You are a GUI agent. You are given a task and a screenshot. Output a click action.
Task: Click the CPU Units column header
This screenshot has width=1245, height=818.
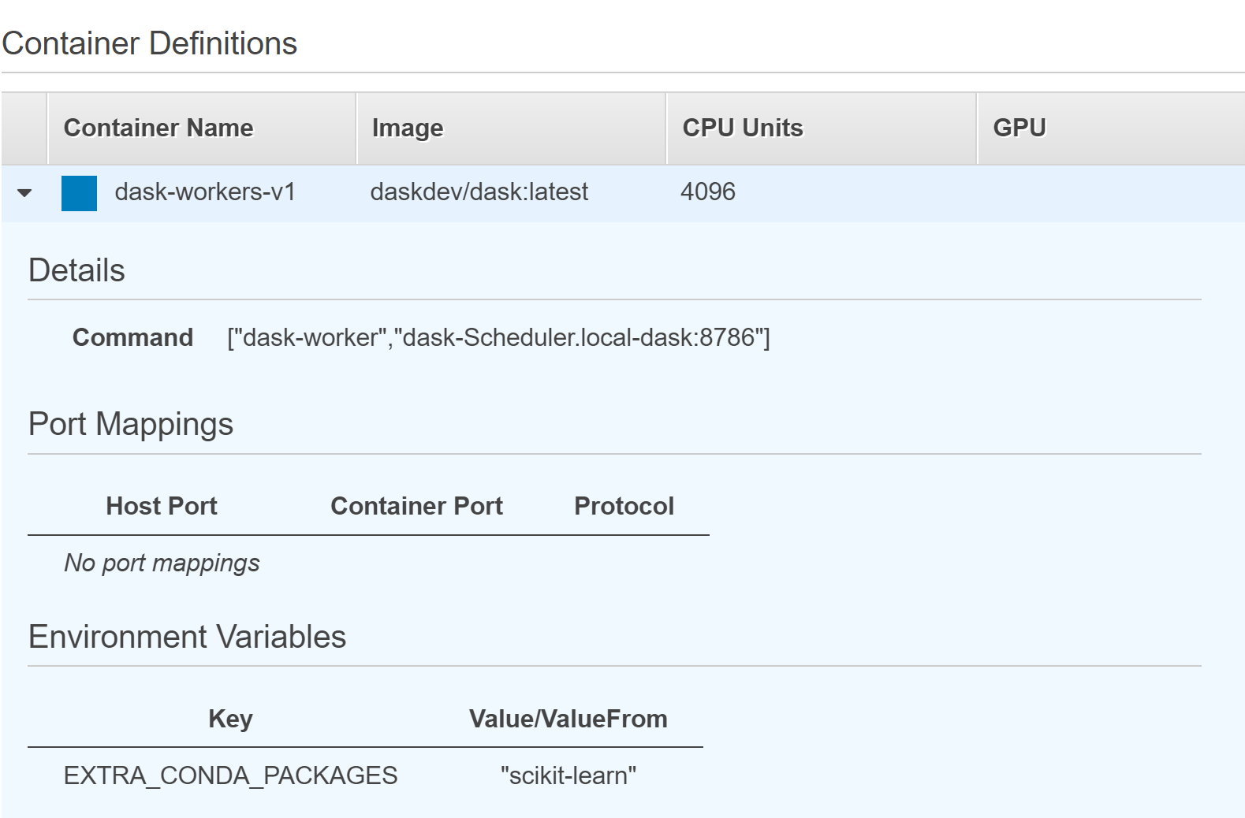click(x=742, y=128)
